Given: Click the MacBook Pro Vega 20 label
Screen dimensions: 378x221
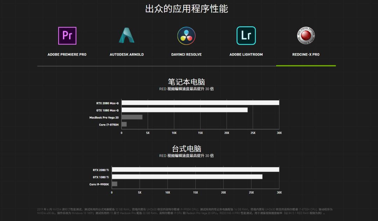Looking at the screenshot, I should [x=104, y=118].
